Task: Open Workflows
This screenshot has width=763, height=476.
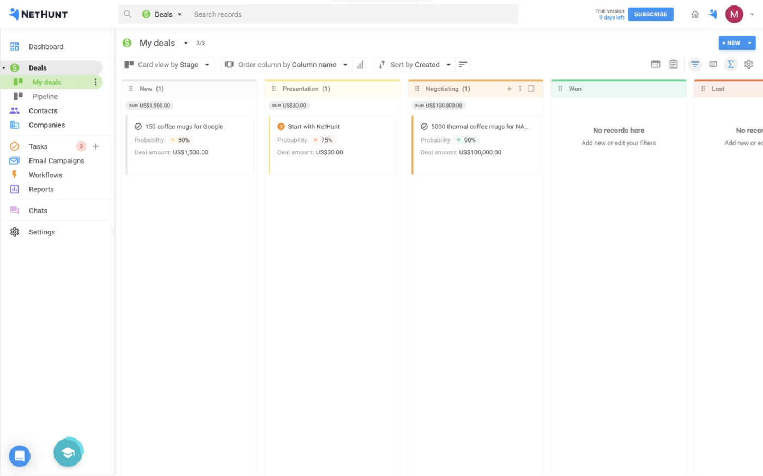Action: tap(46, 175)
